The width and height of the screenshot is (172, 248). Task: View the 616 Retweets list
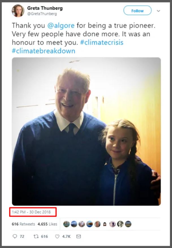coord(23,224)
